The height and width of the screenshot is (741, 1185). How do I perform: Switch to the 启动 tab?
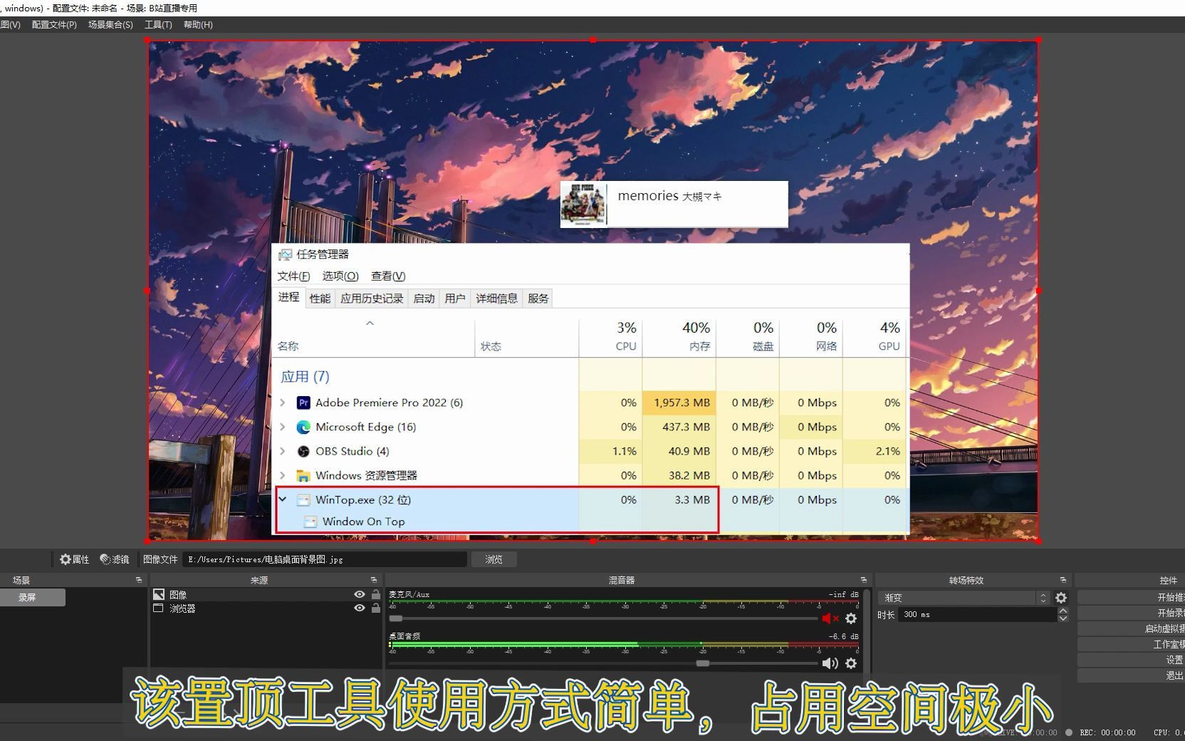[424, 299]
